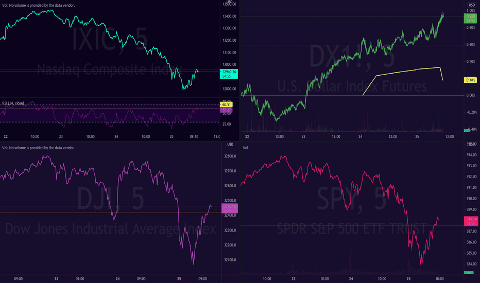Open USD currency selector on Dollar Index chart

click(x=472, y=5)
